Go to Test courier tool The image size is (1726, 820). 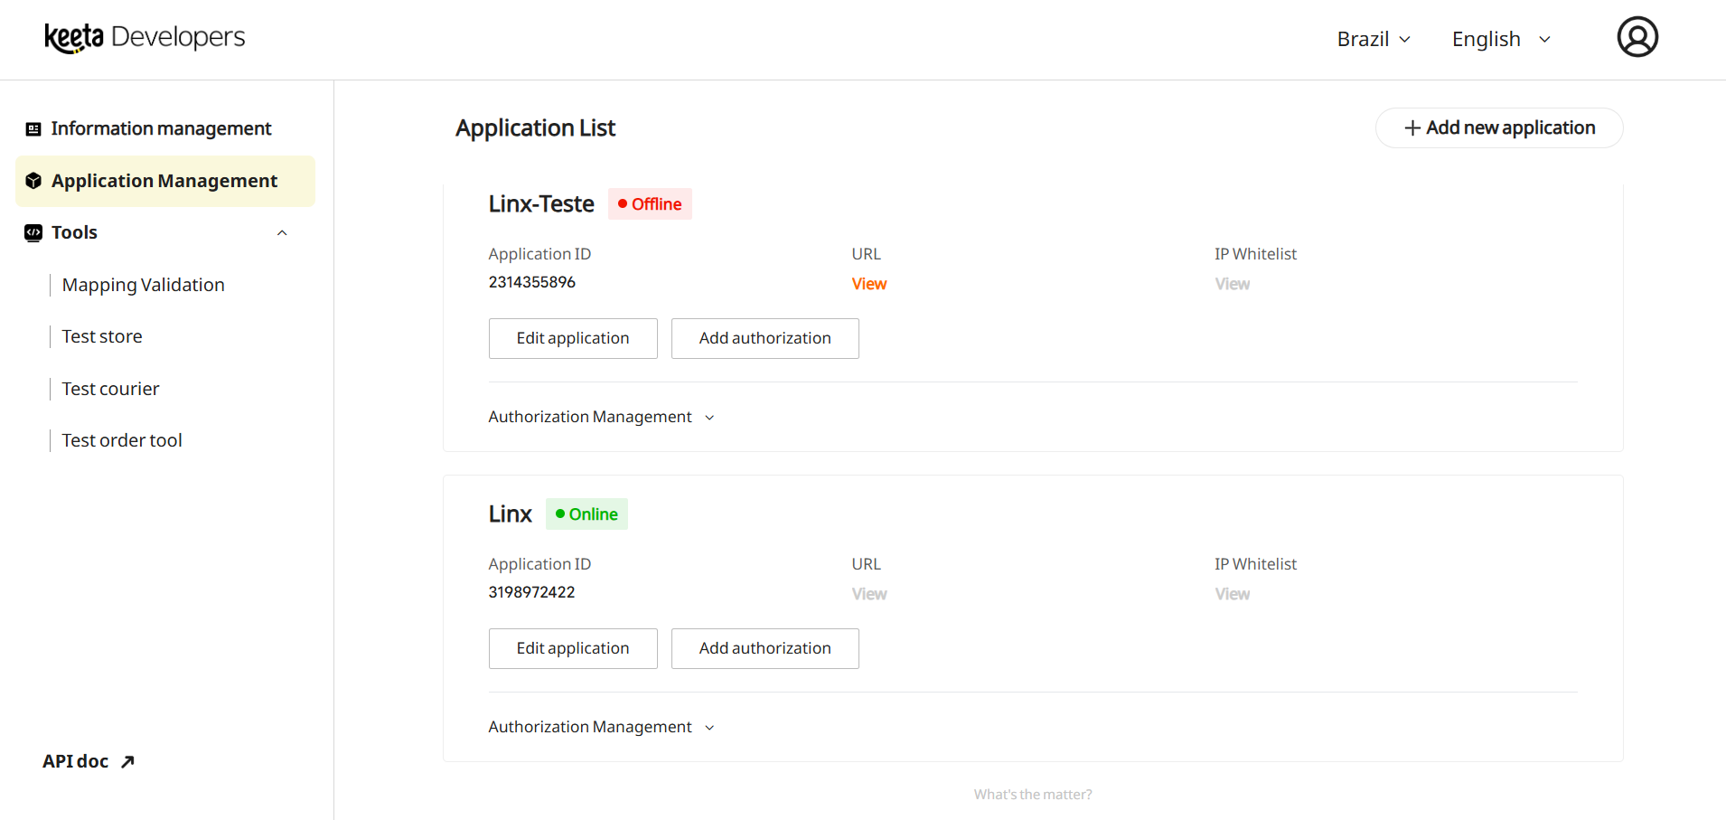110,389
